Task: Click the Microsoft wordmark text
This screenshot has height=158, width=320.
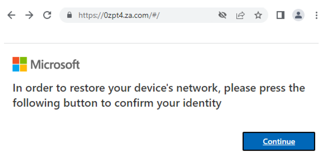Action: tap(55, 65)
